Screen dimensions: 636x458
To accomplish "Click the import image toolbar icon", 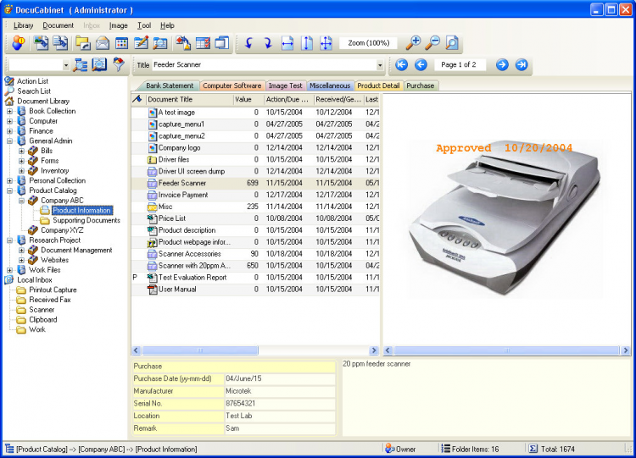I will pos(41,43).
